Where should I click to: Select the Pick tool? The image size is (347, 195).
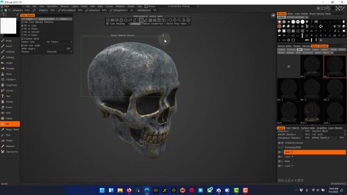pos(9,135)
